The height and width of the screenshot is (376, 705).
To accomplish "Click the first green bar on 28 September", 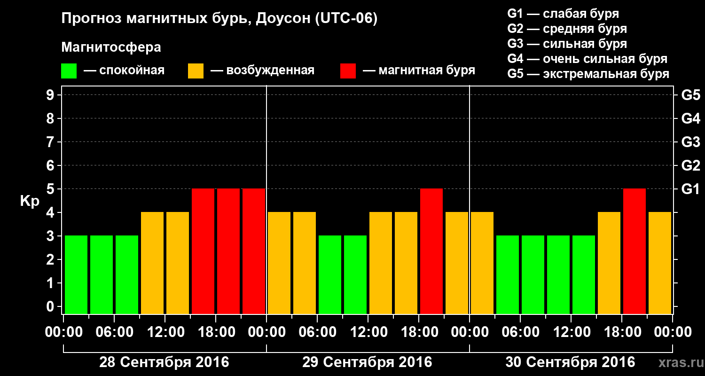I will pos(76,274).
